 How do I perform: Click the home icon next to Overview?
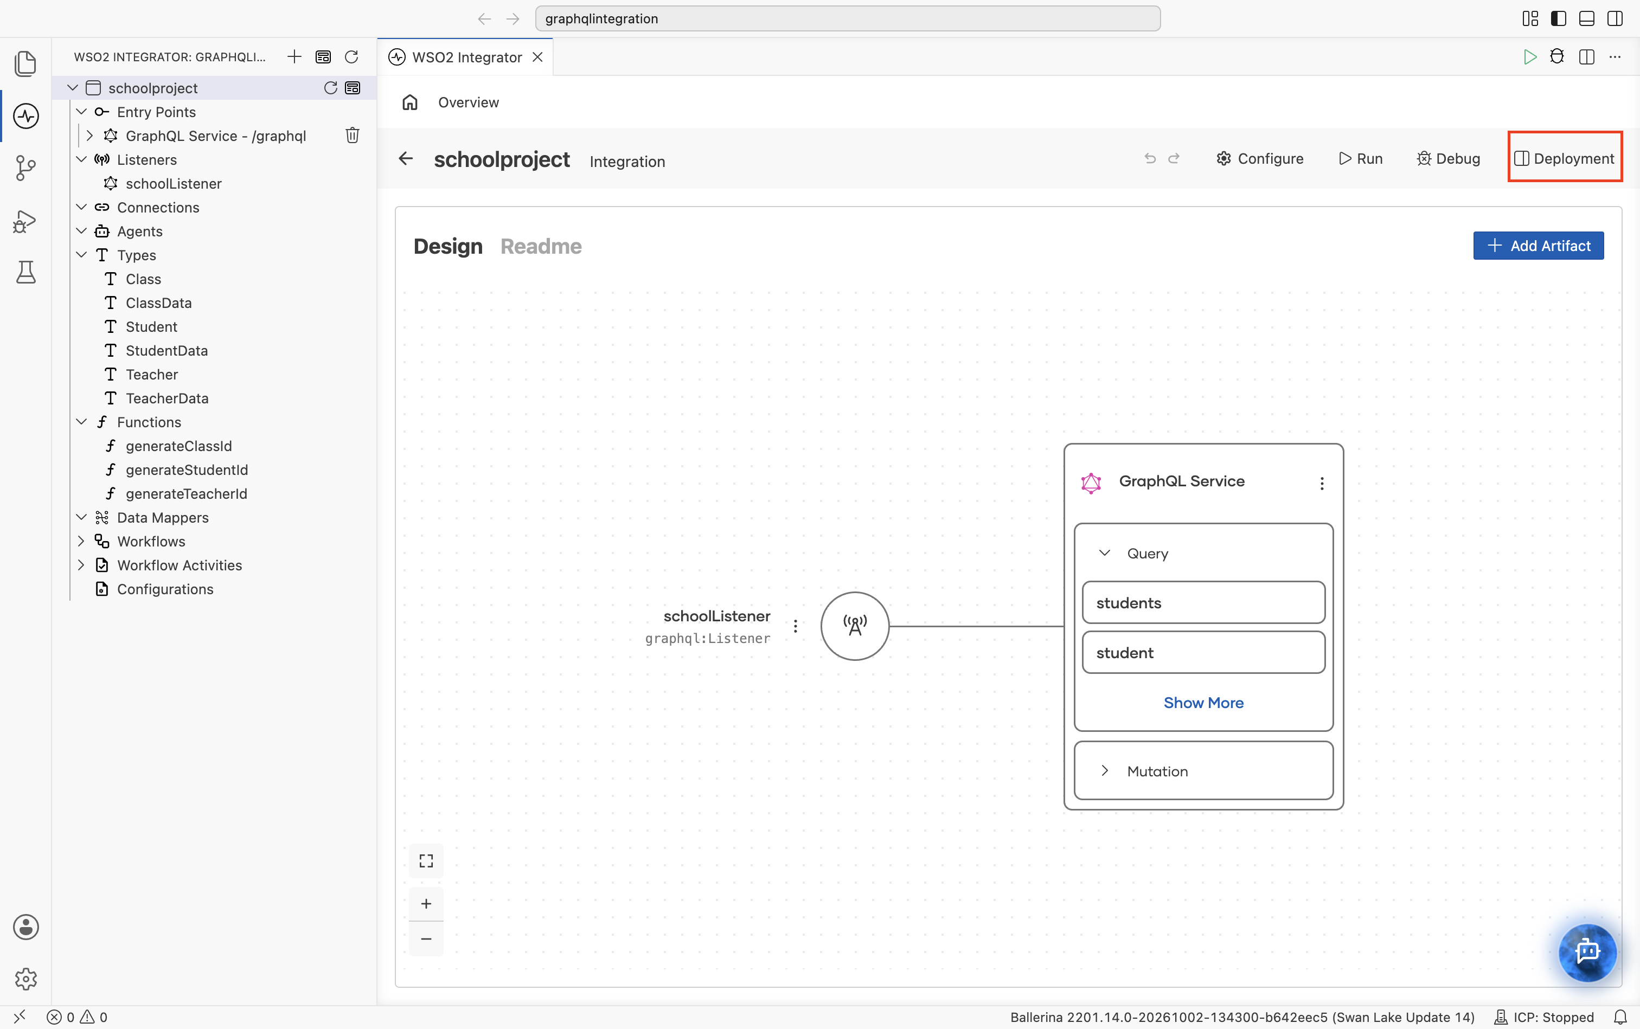(x=410, y=102)
